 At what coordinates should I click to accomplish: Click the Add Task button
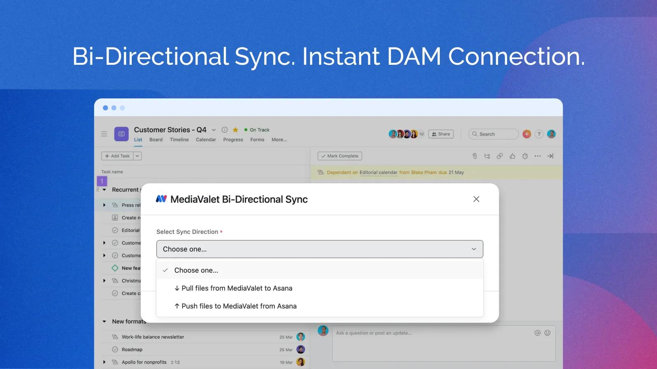(117, 156)
